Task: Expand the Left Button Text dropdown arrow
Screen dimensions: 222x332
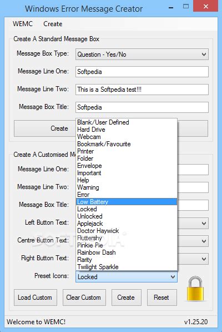Action: [x=204, y=223]
